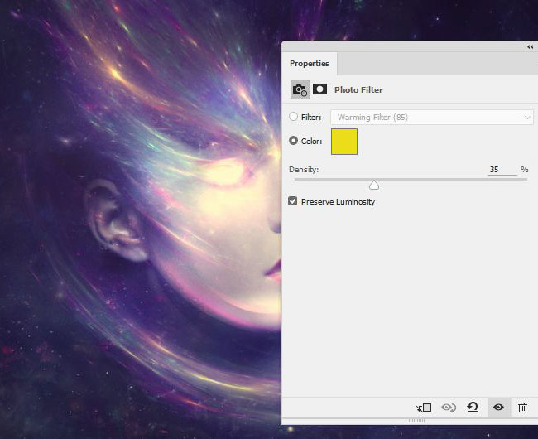This screenshot has height=439, width=538.
Task: Toggle Preserve Luminosity checkbox
Action: (x=293, y=201)
